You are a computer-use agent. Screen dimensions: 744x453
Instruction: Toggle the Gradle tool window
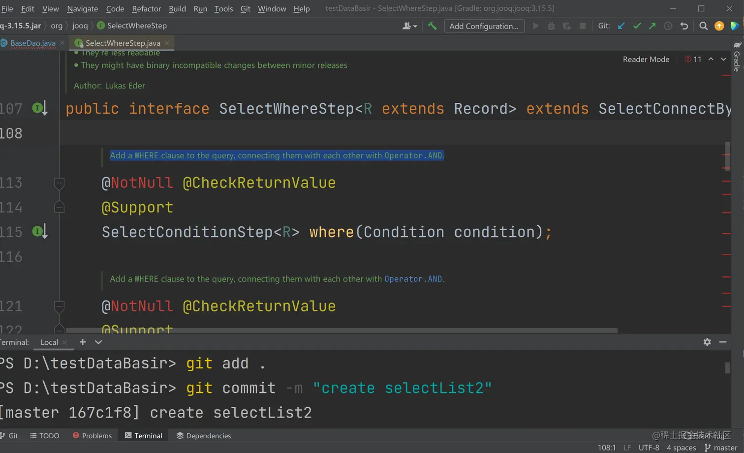click(x=737, y=58)
